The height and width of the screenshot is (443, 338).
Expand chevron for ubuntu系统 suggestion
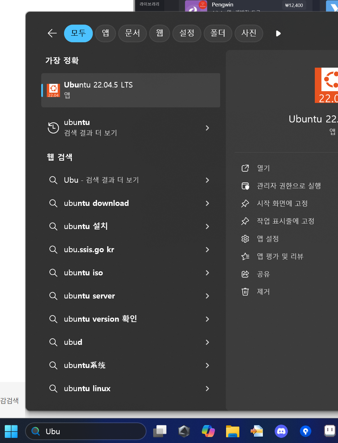click(207, 365)
